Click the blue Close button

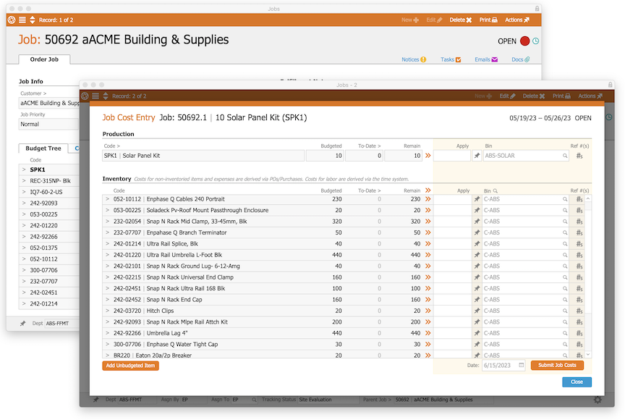point(577,382)
